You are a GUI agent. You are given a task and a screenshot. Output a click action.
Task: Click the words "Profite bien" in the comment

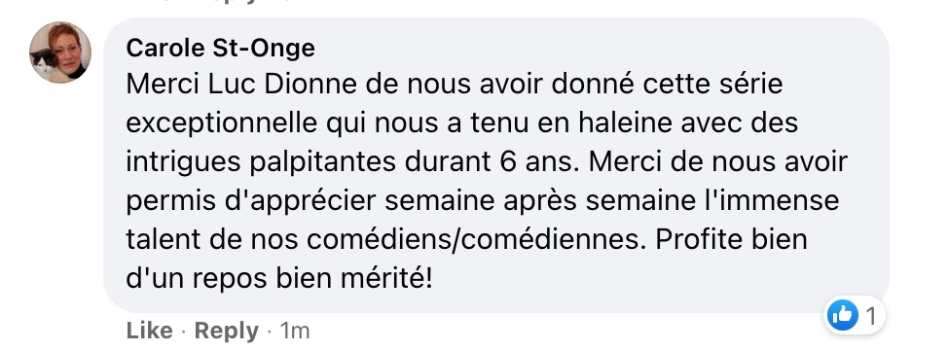(732, 239)
